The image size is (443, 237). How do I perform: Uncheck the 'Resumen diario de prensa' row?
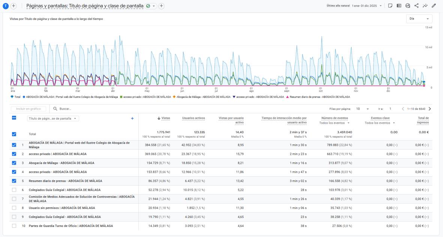click(14, 181)
